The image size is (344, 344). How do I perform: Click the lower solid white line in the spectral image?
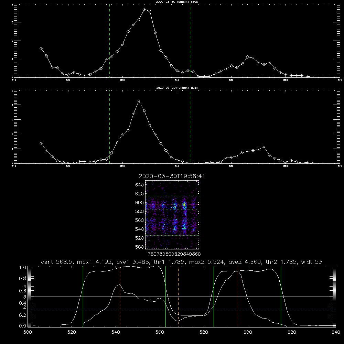point(172,236)
